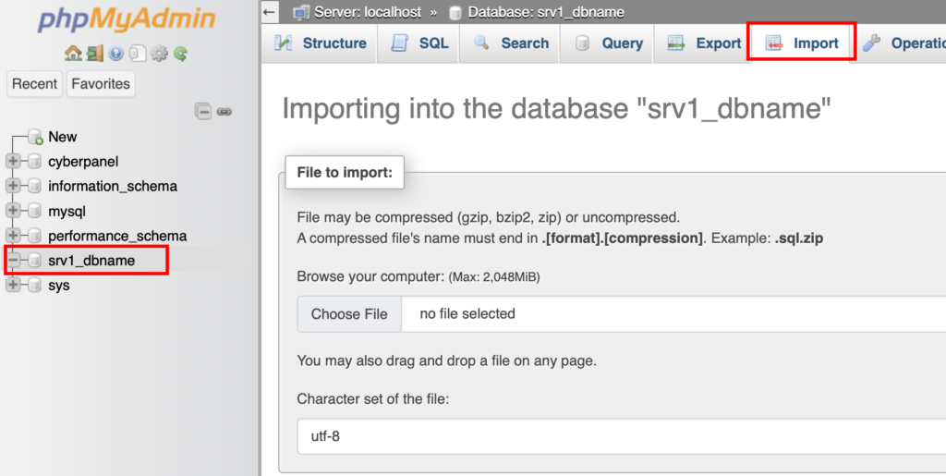Expand the cyberpanel database node
Screen dimensions: 946x476
tap(13, 161)
